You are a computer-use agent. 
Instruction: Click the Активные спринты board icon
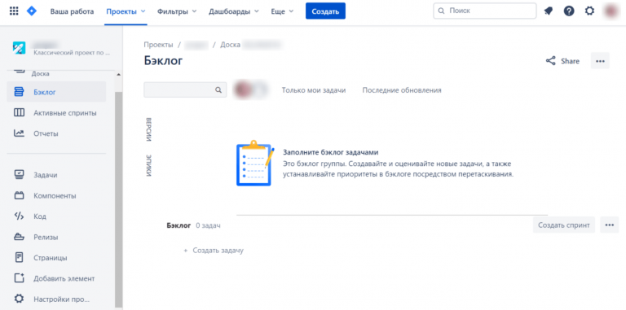[x=20, y=113]
